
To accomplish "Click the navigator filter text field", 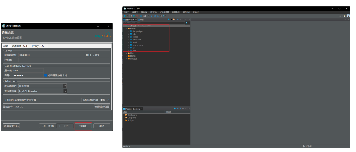I will [x=153, y=23].
